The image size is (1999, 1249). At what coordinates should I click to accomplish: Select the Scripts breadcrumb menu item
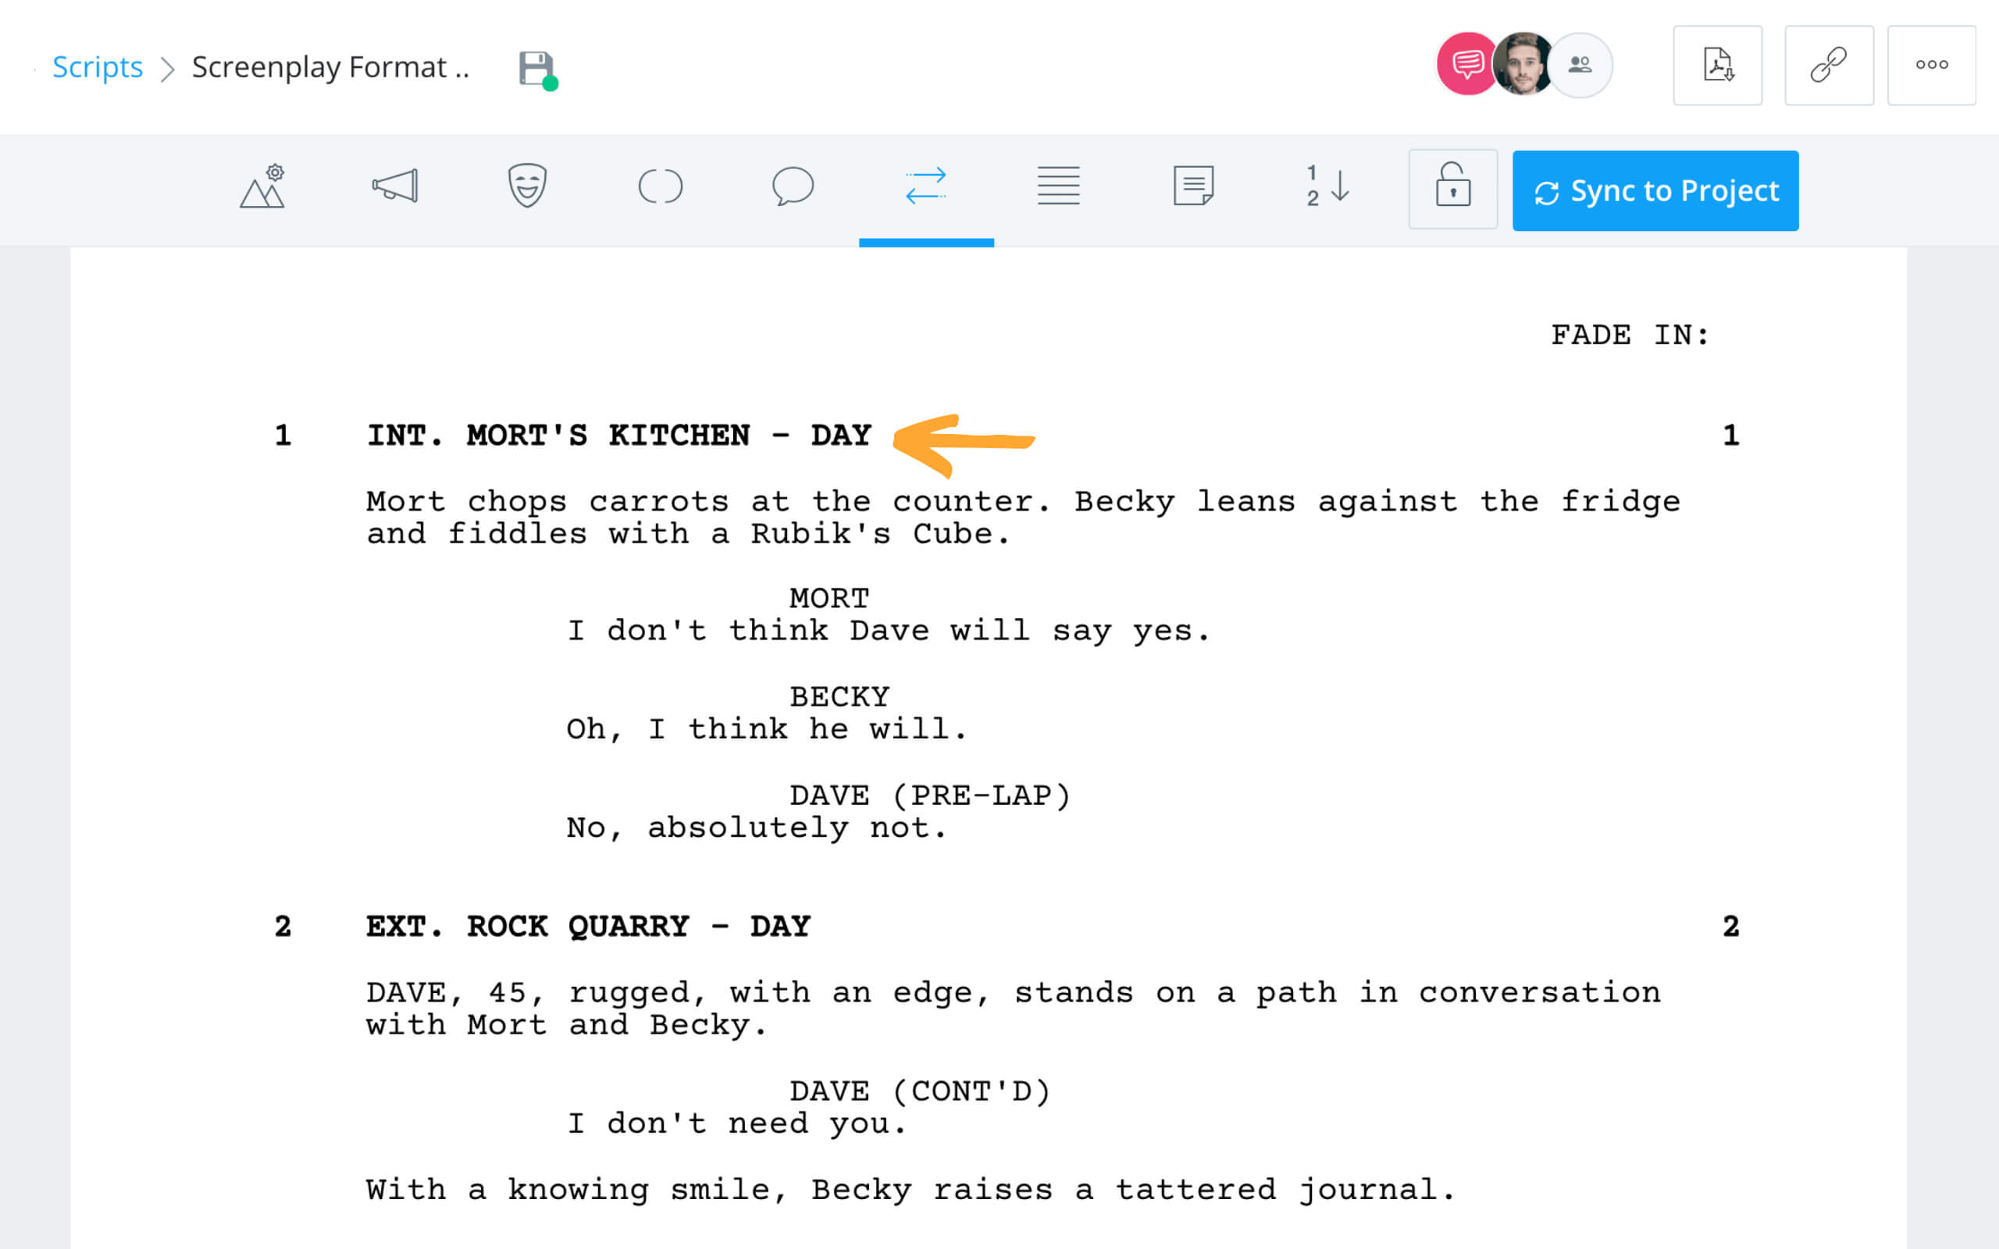pyautogui.click(x=96, y=65)
